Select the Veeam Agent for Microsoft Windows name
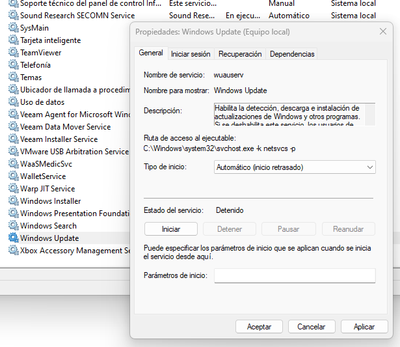 pyautogui.click(x=75, y=115)
